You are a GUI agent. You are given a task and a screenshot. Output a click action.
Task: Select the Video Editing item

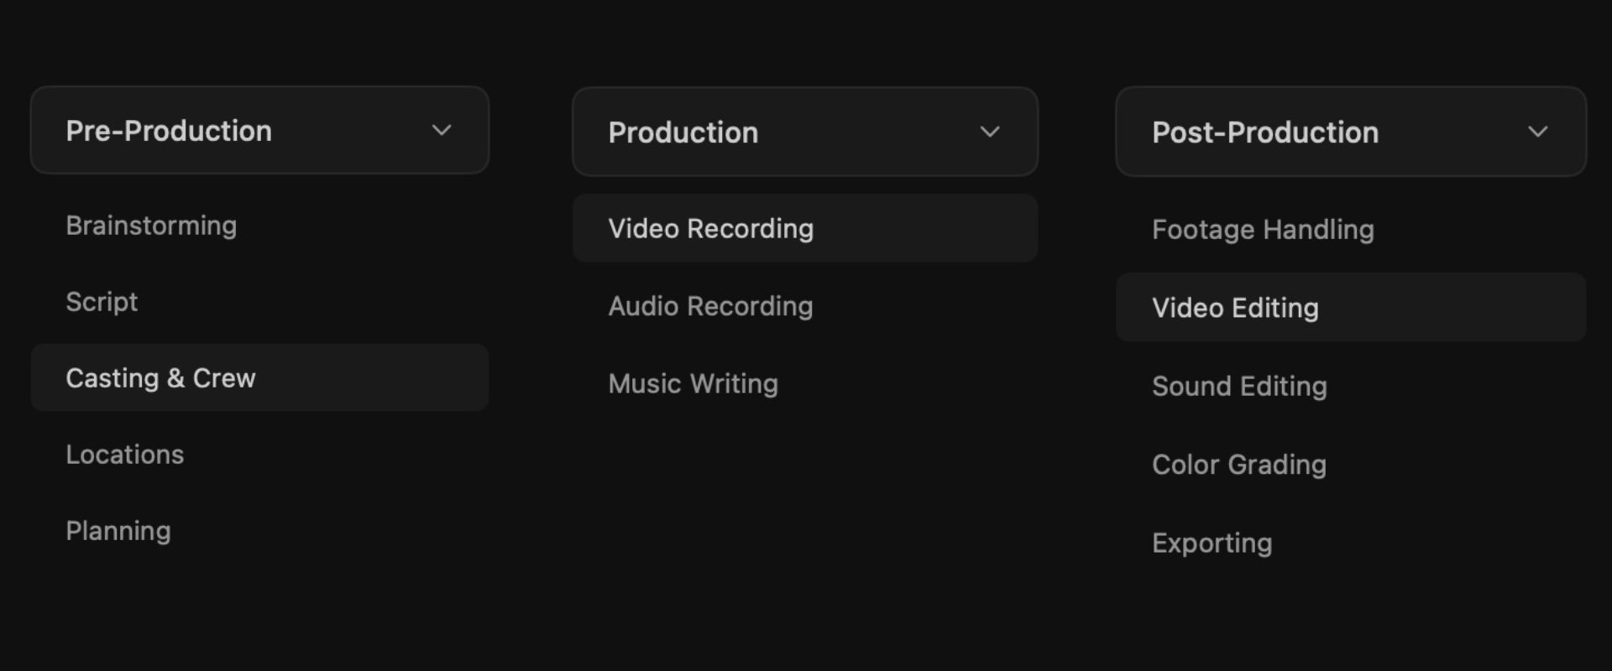click(1235, 308)
